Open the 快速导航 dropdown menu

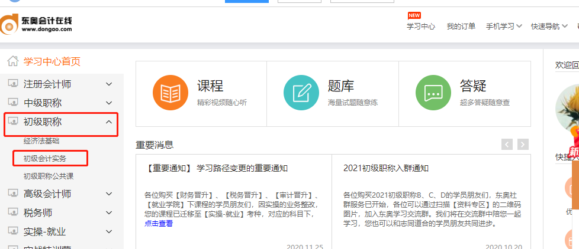click(549, 26)
